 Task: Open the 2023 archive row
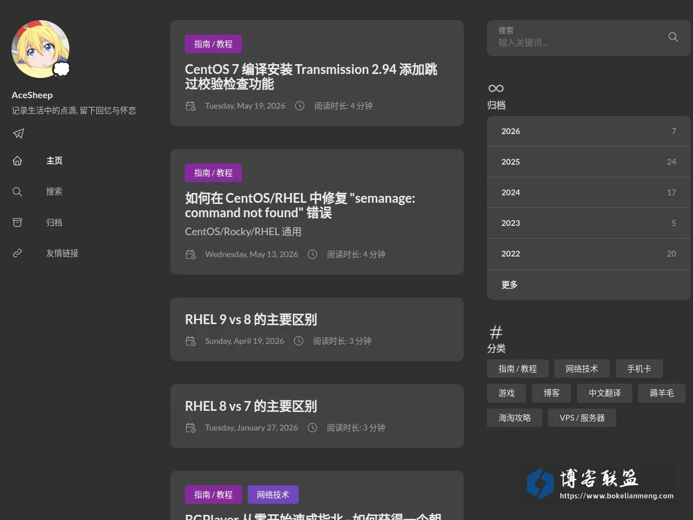588,223
